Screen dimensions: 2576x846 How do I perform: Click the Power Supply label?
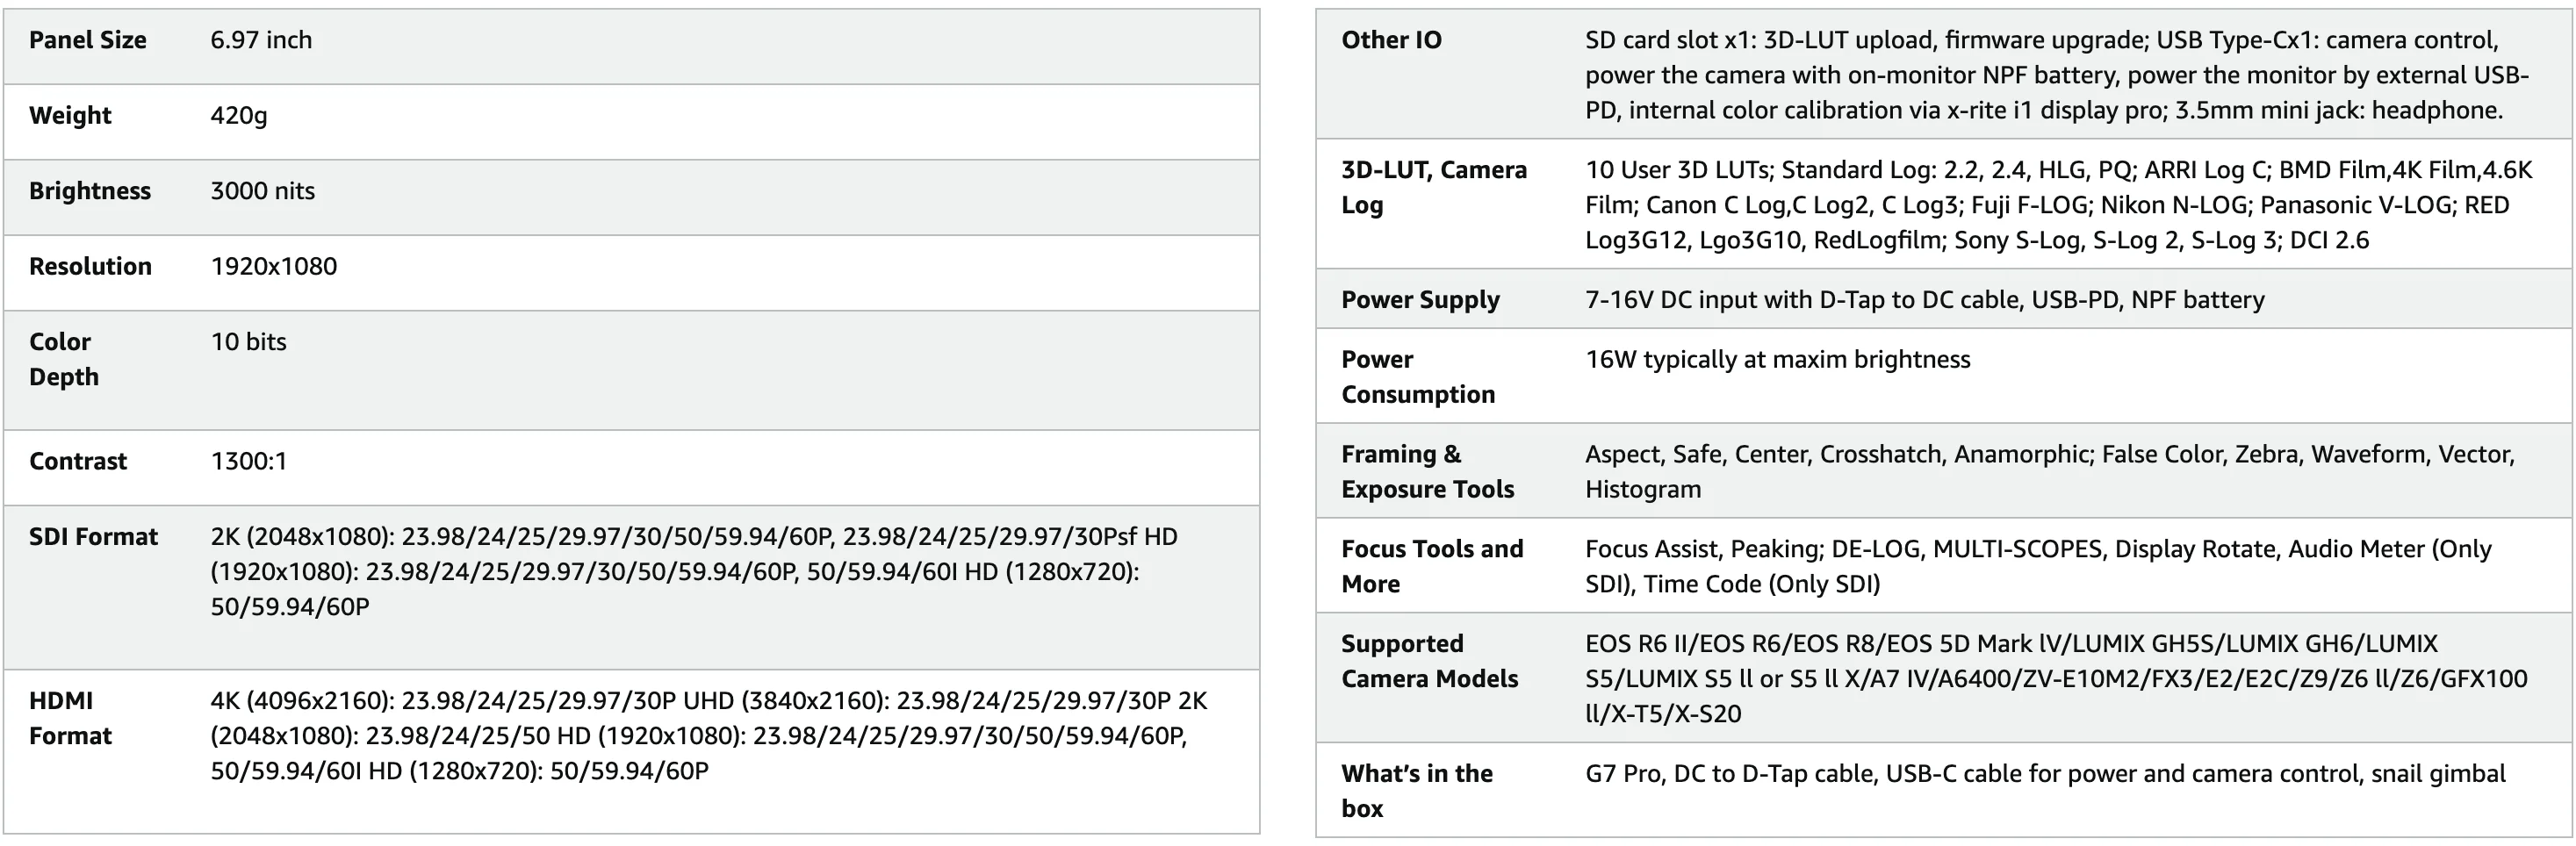tap(1420, 300)
